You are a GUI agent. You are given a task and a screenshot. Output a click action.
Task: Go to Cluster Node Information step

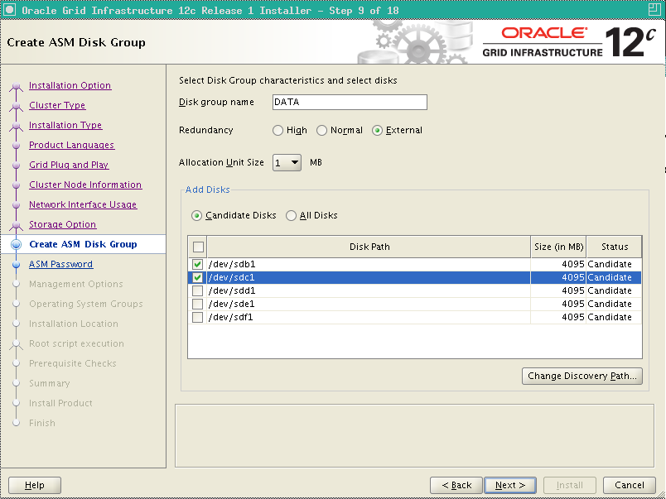(85, 185)
